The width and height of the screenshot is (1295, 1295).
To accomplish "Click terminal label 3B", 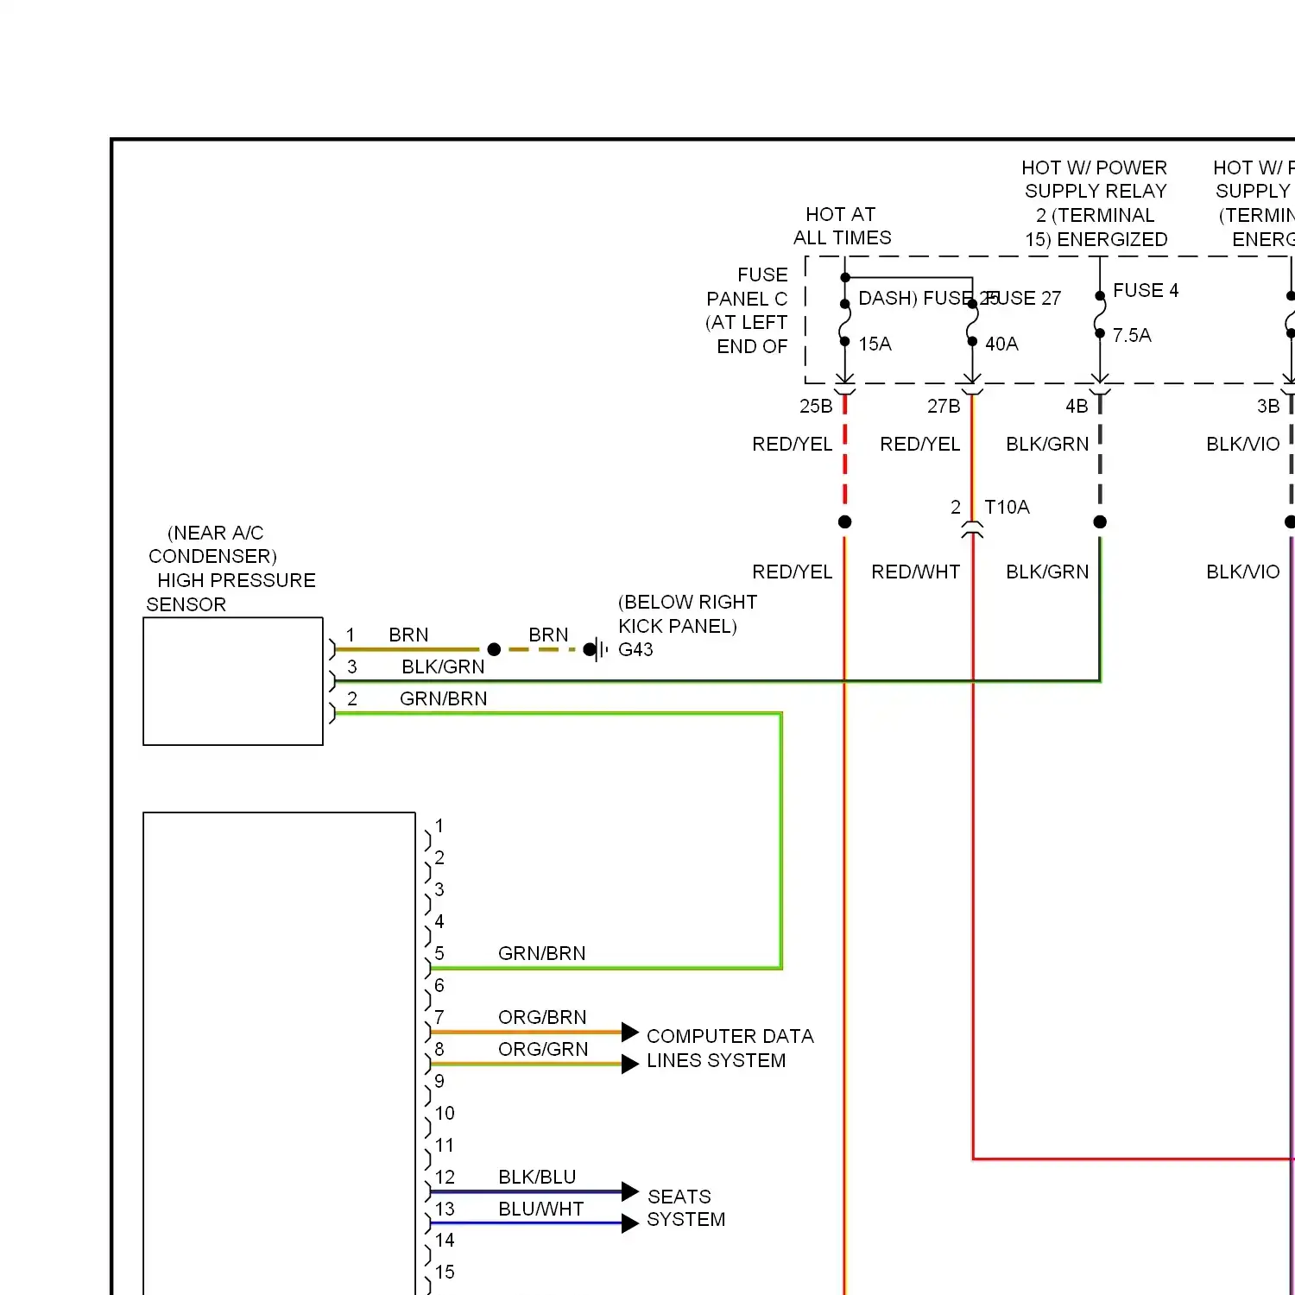I will (x=1268, y=406).
